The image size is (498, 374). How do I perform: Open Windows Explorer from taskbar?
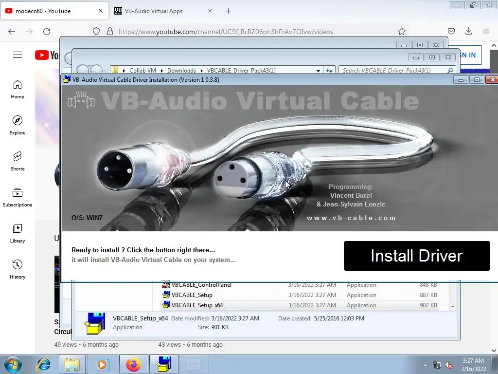click(x=72, y=364)
